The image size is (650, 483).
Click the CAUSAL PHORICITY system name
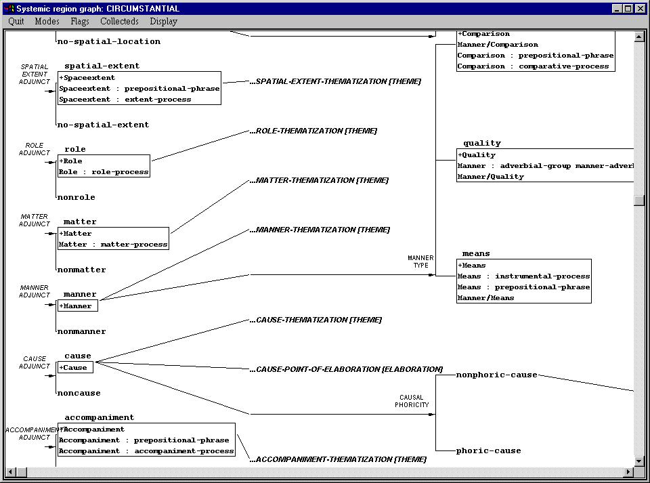click(412, 401)
